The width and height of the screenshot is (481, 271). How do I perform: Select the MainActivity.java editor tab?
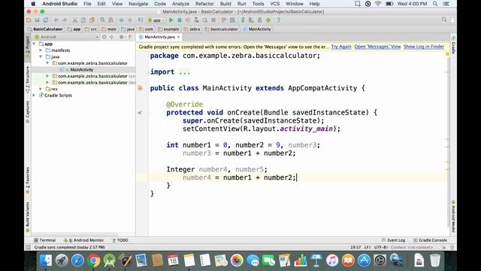tap(159, 37)
